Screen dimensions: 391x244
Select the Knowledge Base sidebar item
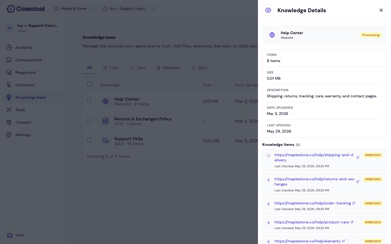coord(32,97)
